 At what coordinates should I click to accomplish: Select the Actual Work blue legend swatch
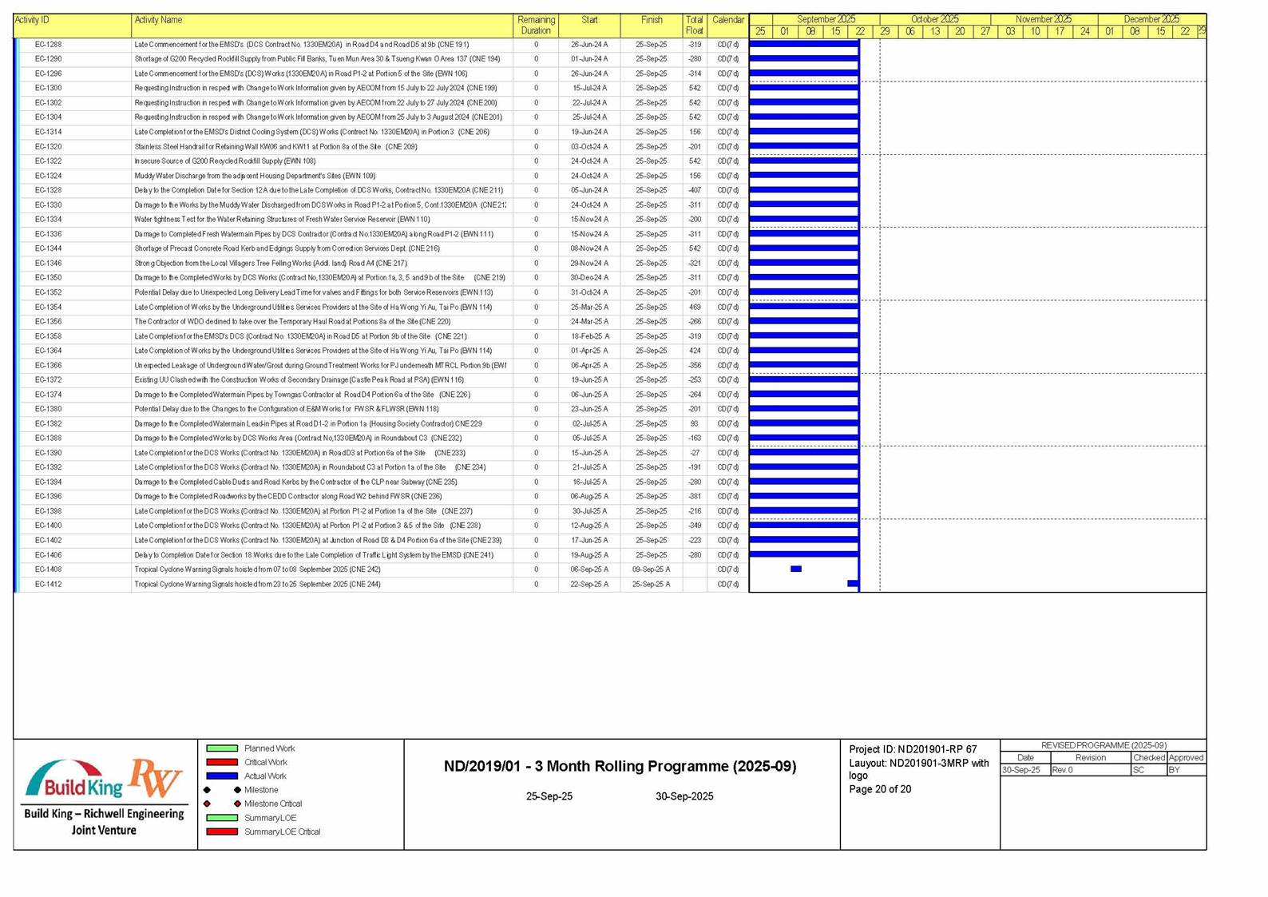tap(222, 776)
